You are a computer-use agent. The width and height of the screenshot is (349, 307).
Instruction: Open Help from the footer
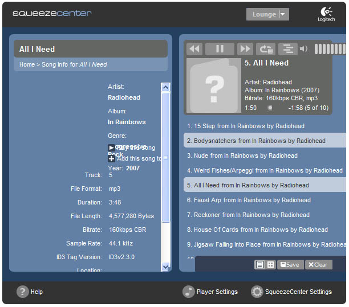30,292
